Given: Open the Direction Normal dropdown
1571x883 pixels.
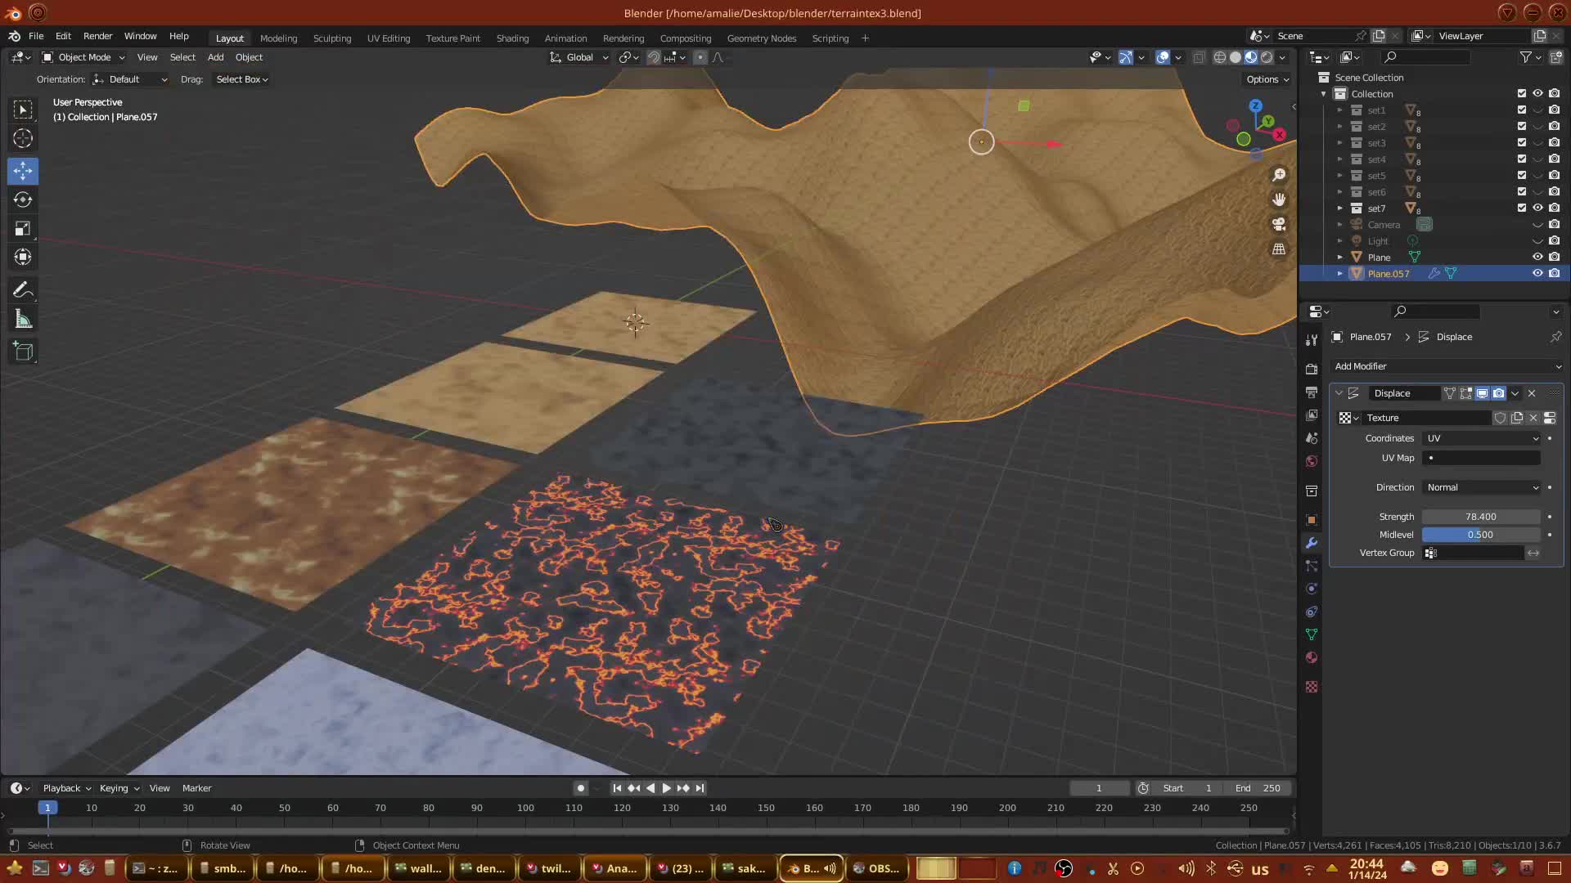Looking at the screenshot, I should (x=1482, y=487).
